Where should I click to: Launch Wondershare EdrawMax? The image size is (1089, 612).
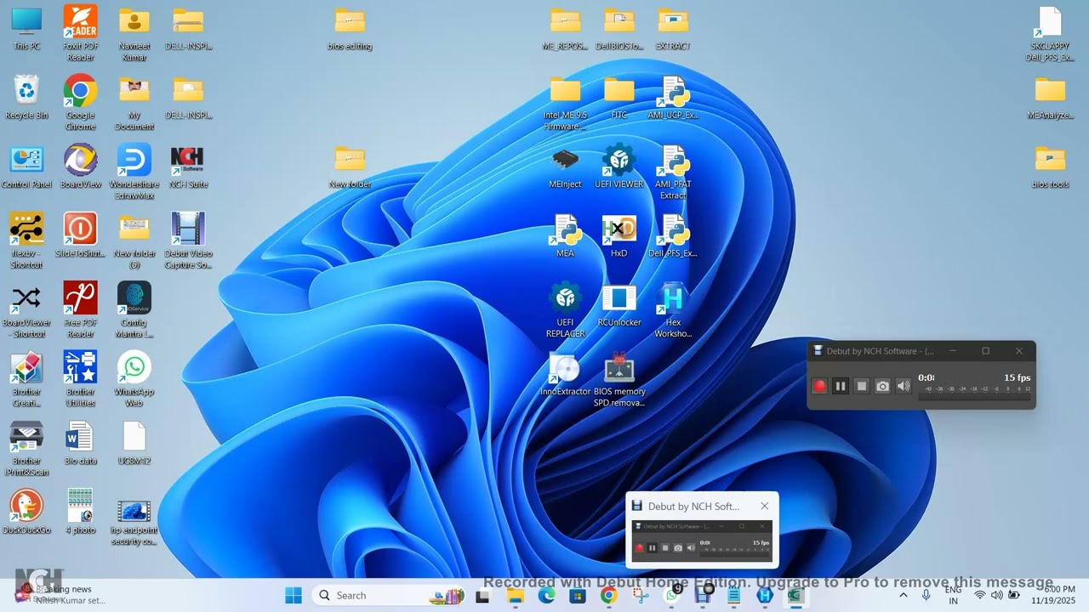click(134, 171)
